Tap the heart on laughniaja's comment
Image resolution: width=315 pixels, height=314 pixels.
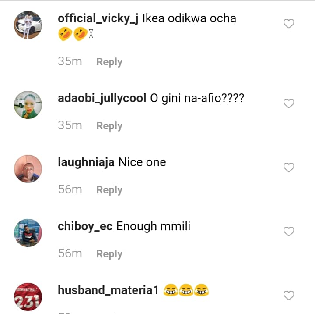coord(289,168)
